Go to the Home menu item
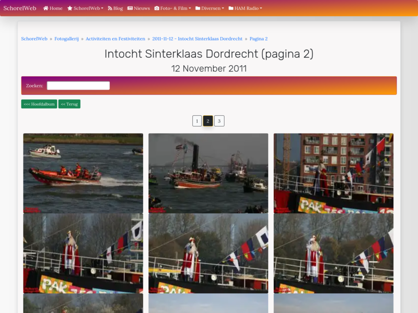This screenshot has width=418, height=313. (53, 8)
